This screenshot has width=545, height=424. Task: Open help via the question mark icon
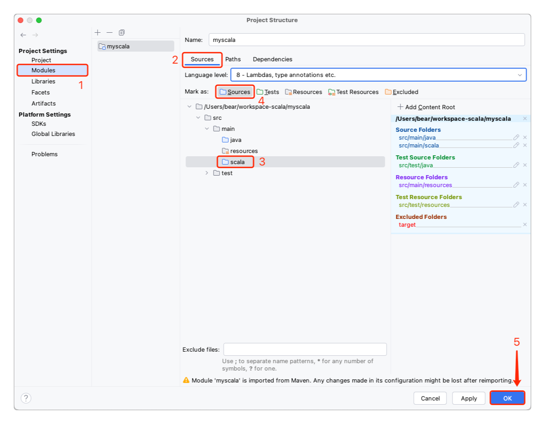[x=26, y=398]
